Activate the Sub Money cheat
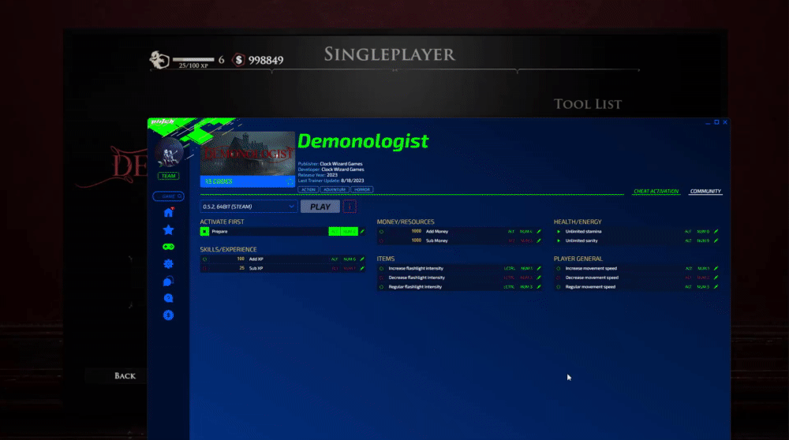The height and width of the screenshot is (440, 789). (381, 241)
